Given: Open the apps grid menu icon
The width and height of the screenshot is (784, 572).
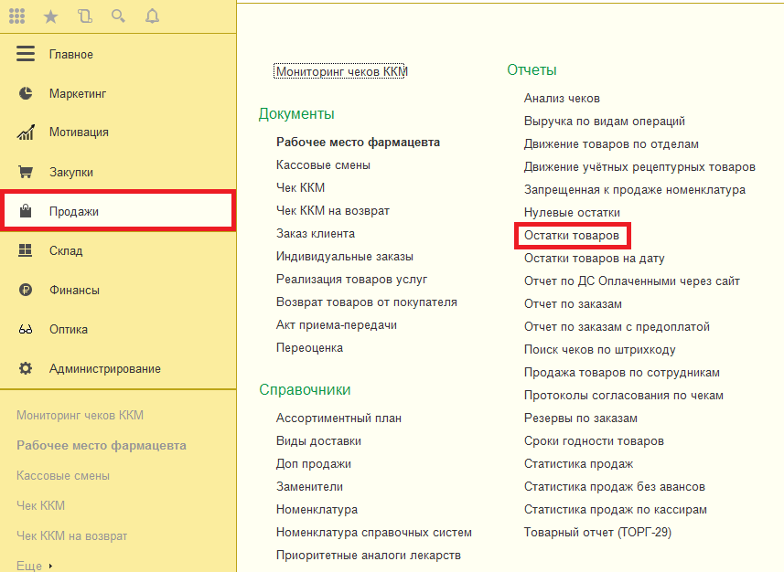Looking at the screenshot, I should (16, 16).
